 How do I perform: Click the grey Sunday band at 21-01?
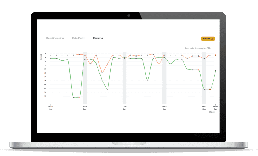tap(125, 78)
